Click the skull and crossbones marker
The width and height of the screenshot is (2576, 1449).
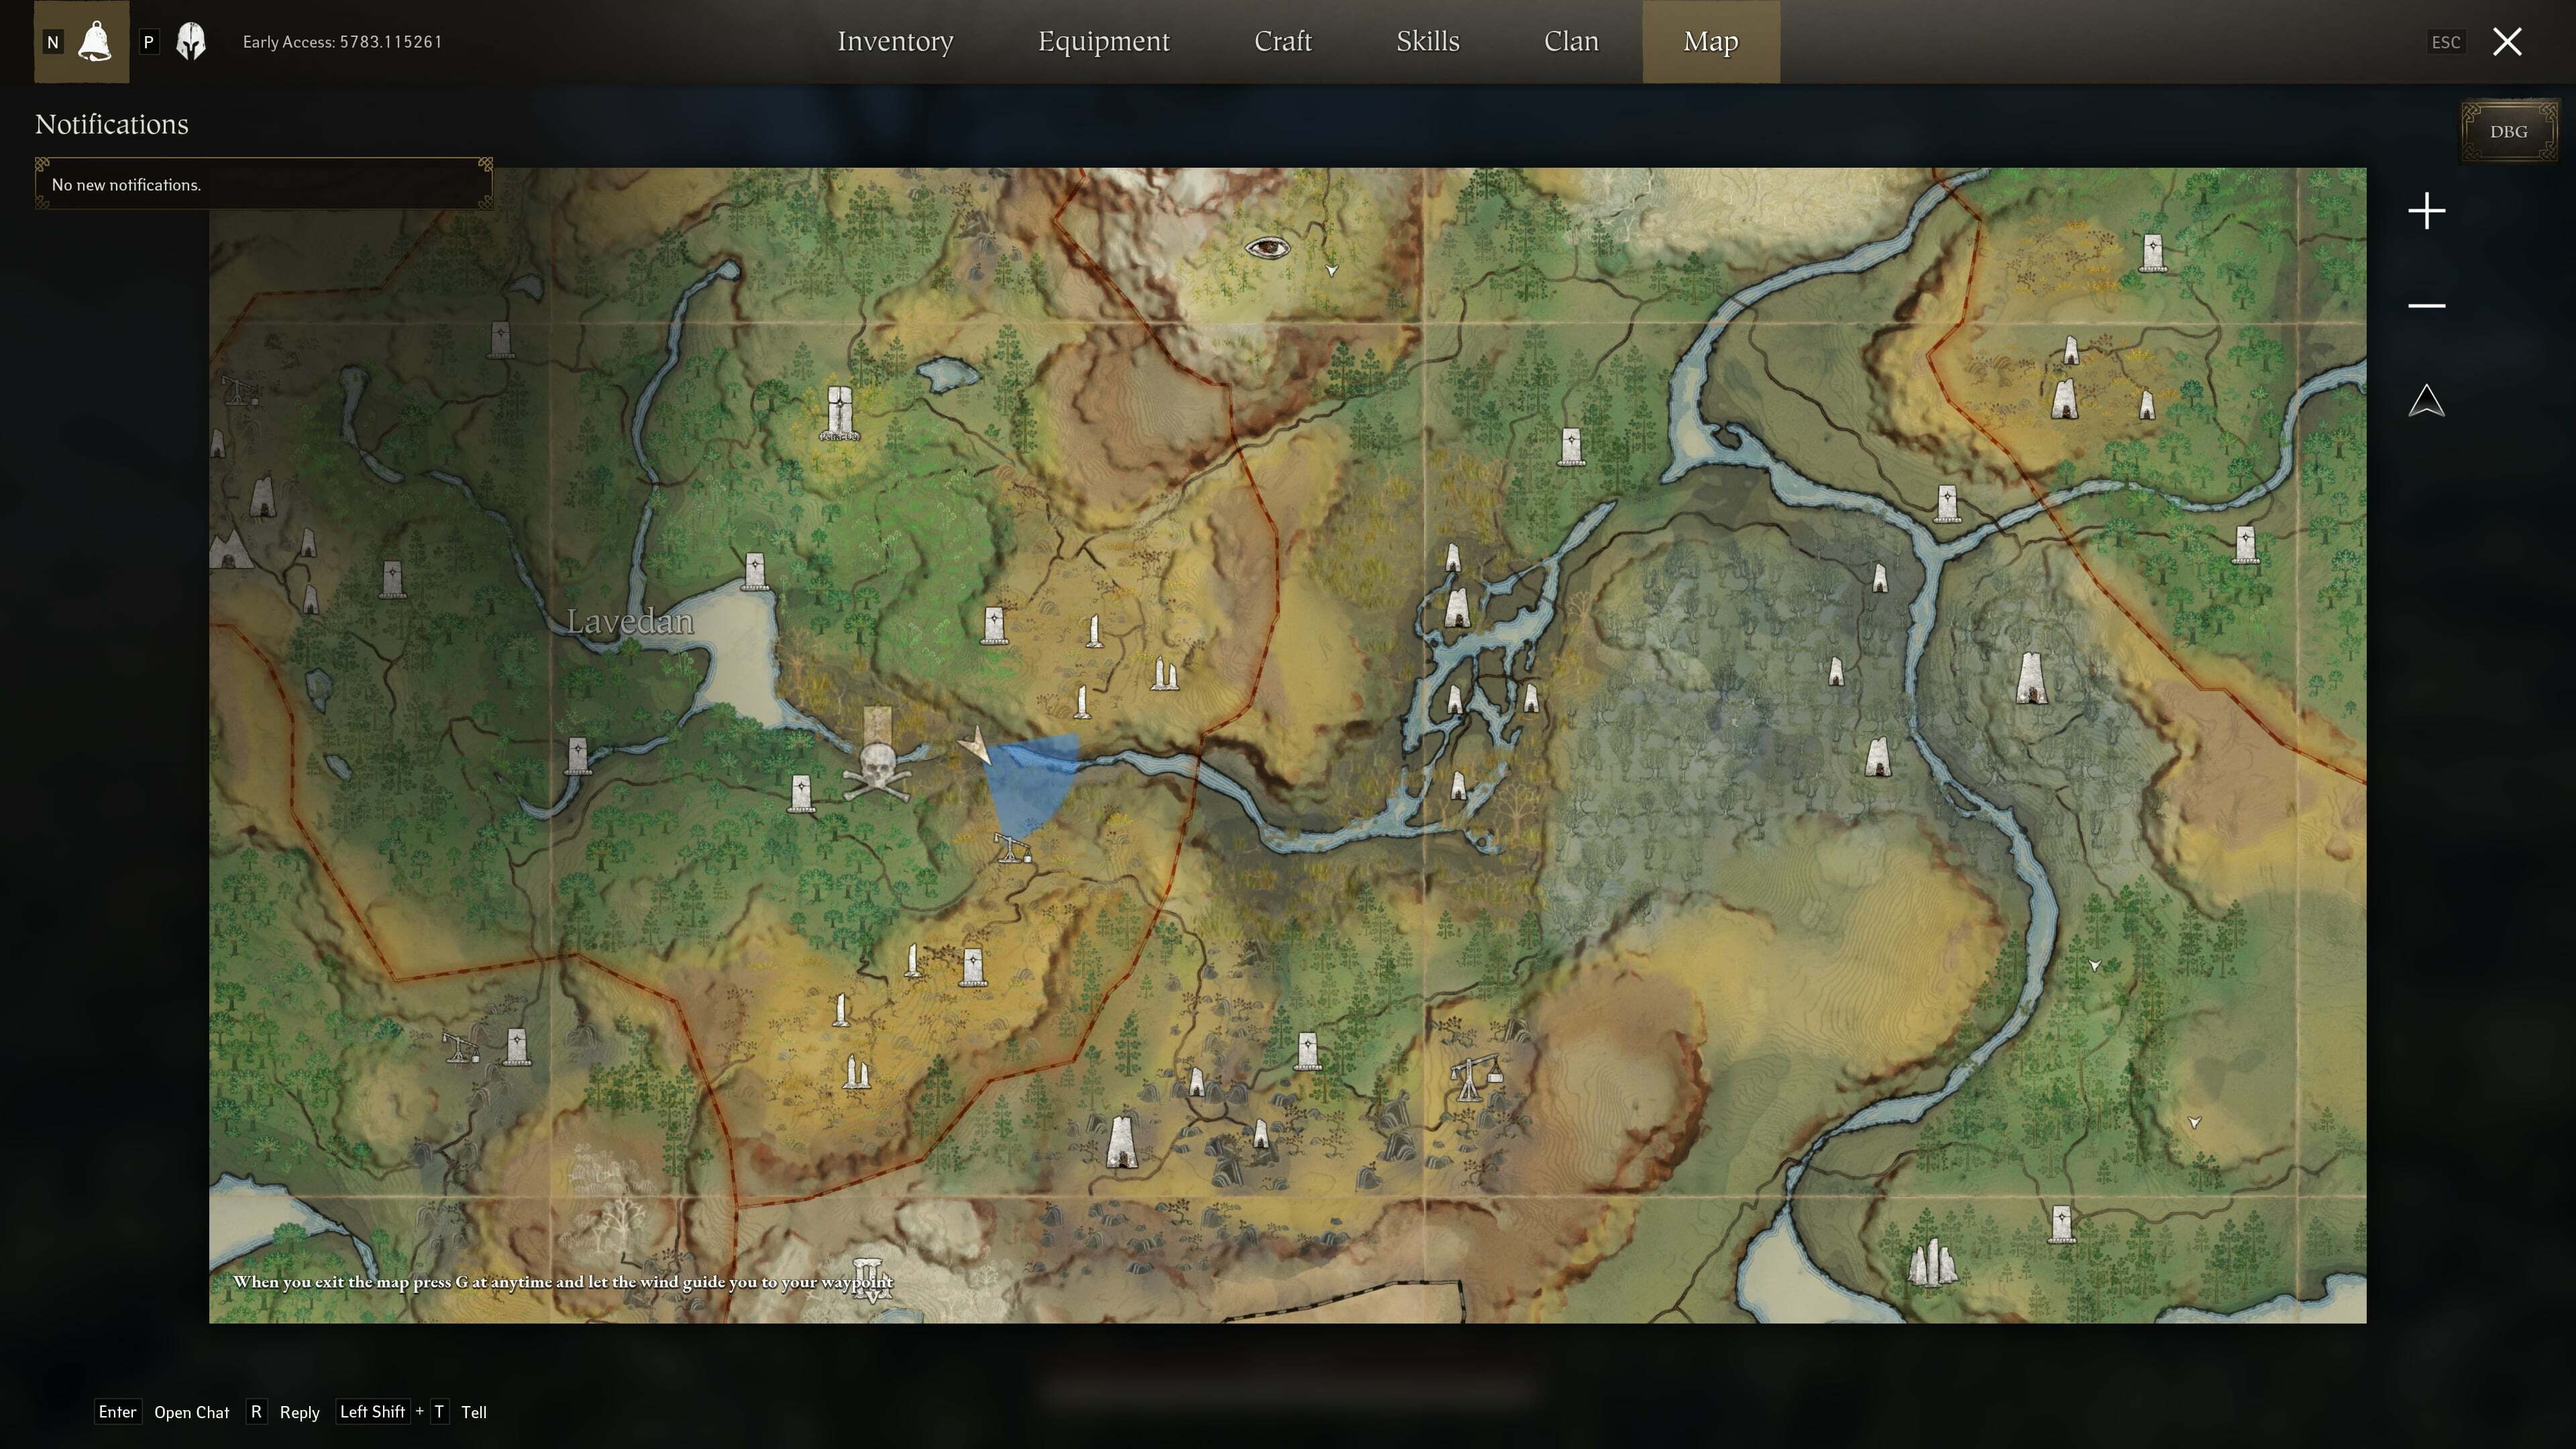click(877, 771)
